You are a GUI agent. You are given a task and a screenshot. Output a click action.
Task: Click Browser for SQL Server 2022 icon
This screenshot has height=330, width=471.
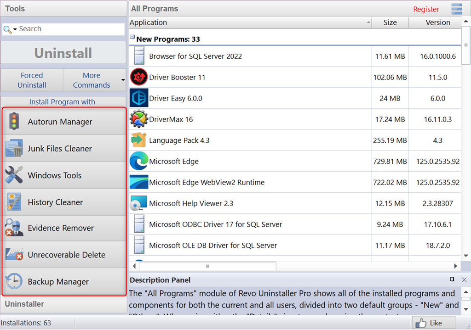[139, 56]
